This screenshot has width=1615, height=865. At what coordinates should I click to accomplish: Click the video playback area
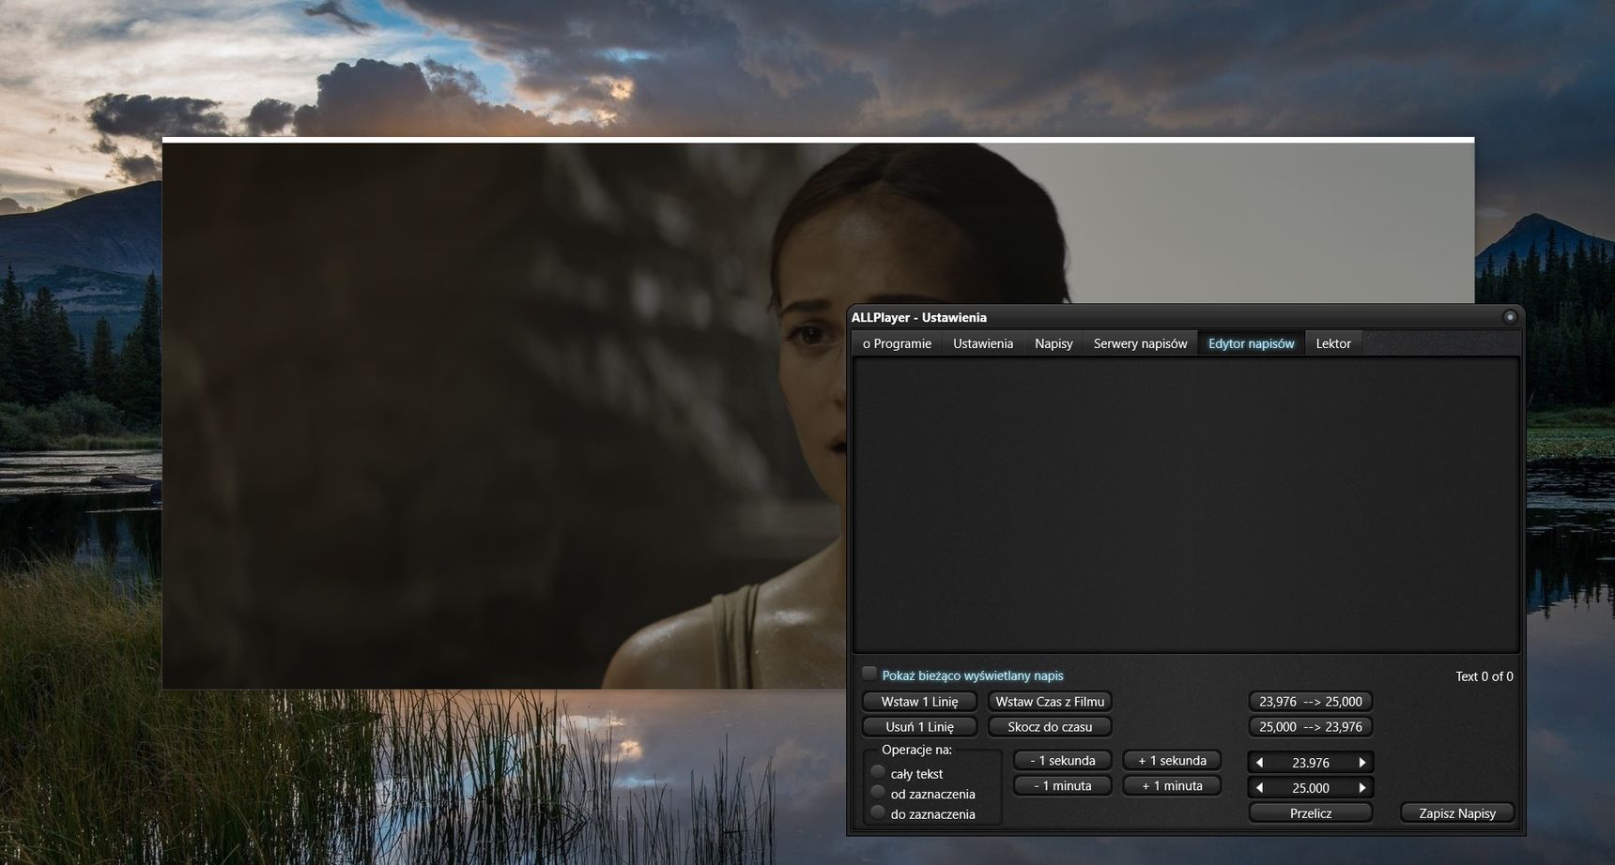pos(503,415)
